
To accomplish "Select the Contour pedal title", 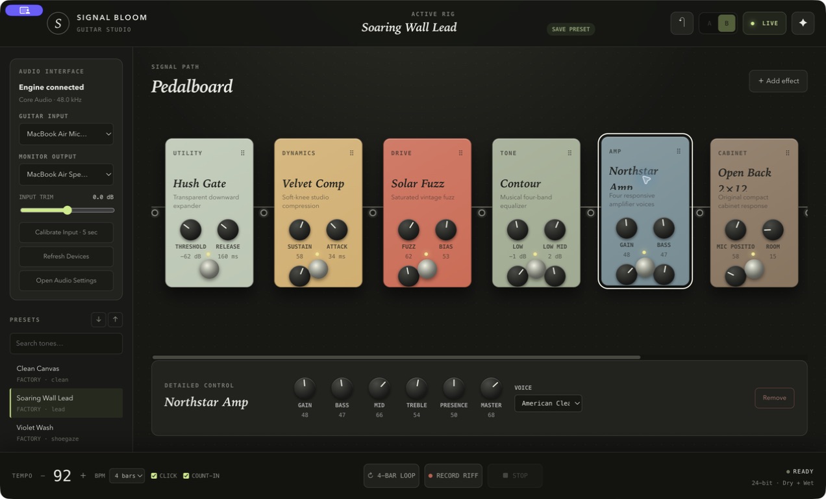I will (x=520, y=183).
